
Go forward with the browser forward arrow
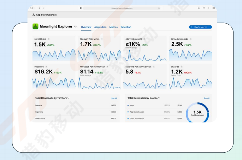point(44,8)
